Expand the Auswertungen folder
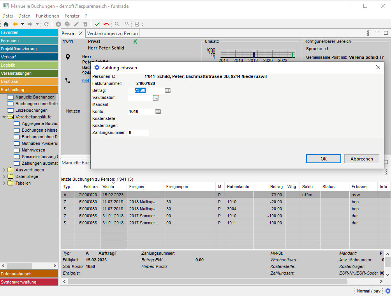 [x=4, y=170]
